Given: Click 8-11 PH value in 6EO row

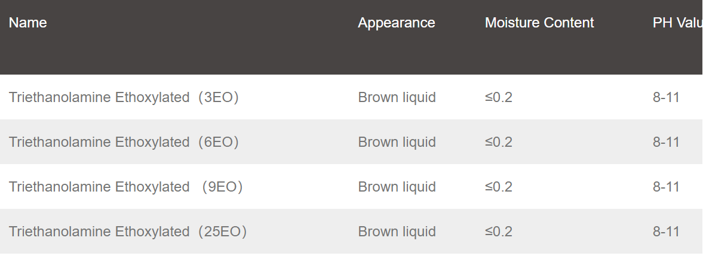Looking at the screenshot, I should pyautogui.click(x=666, y=142).
